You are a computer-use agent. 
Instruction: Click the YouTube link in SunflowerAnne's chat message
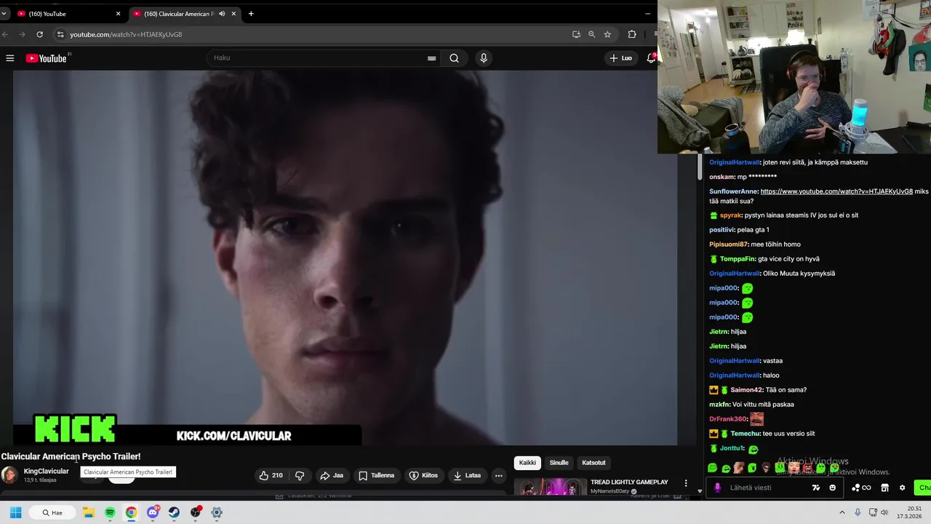(x=836, y=191)
